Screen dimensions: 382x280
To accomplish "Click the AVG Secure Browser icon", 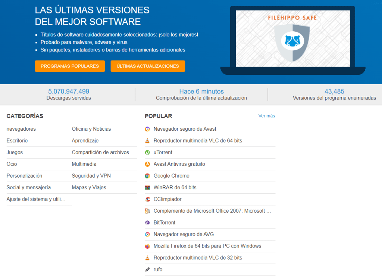I will [148, 234].
